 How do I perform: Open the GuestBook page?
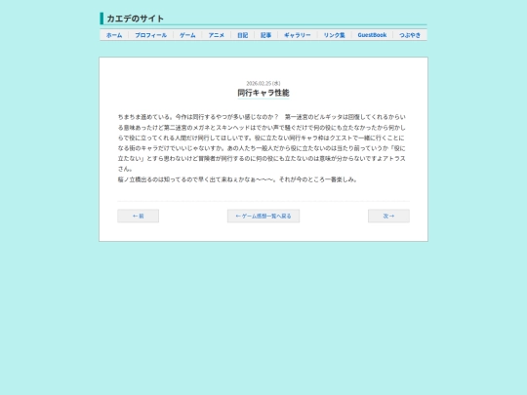(372, 35)
